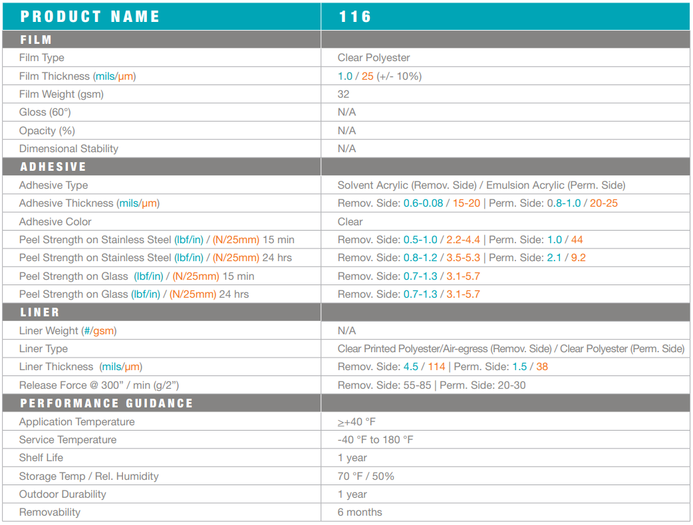Viewport: 693px width, 525px height.
Task: Select the 'Gloss (60°)' row label
Action: coord(45,112)
